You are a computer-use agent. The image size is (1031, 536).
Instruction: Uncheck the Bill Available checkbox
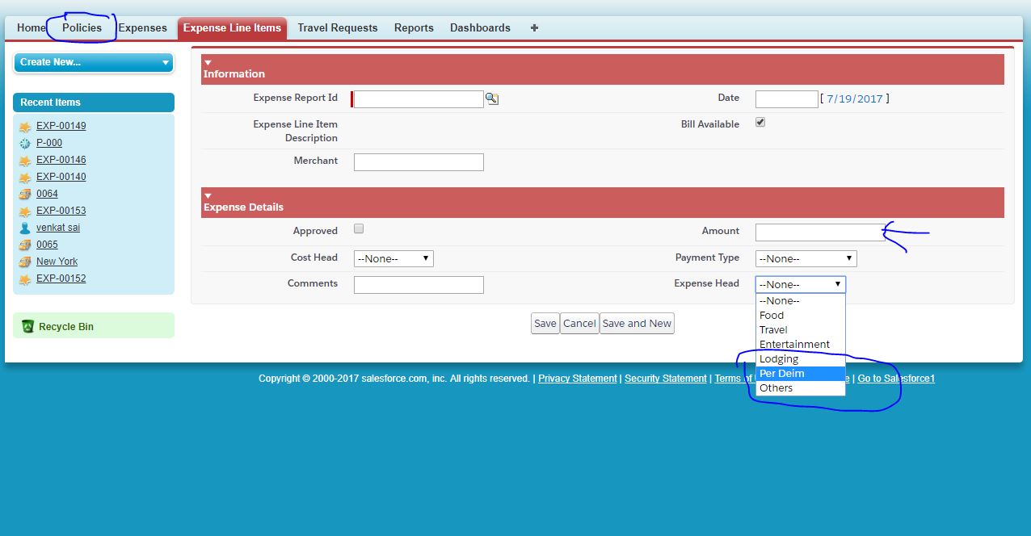tap(760, 123)
